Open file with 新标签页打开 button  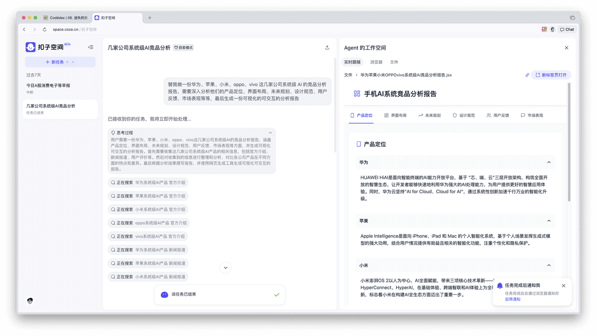551,75
